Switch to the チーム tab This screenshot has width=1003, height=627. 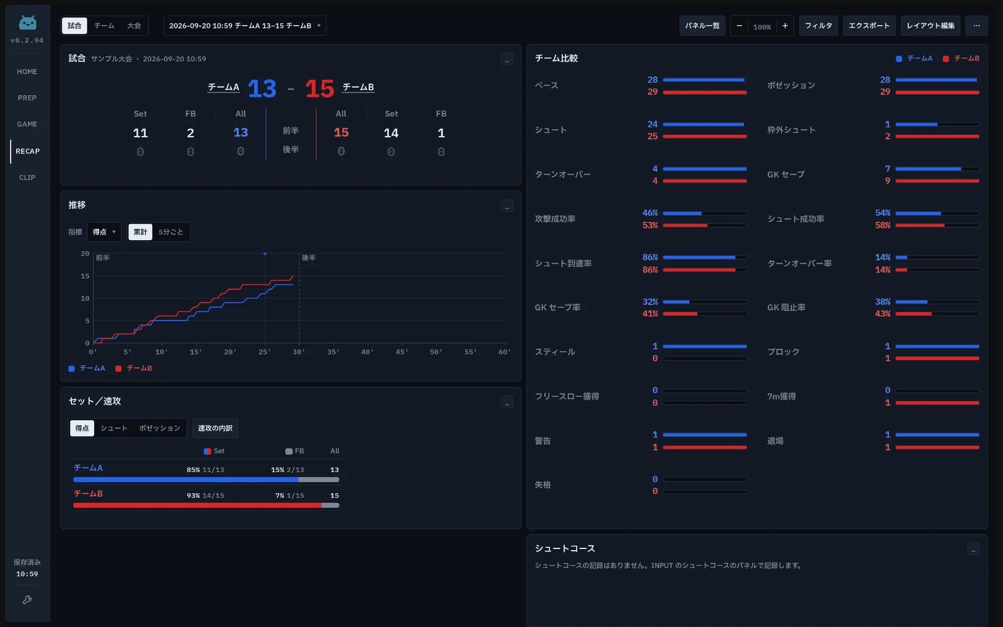coord(104,26)
